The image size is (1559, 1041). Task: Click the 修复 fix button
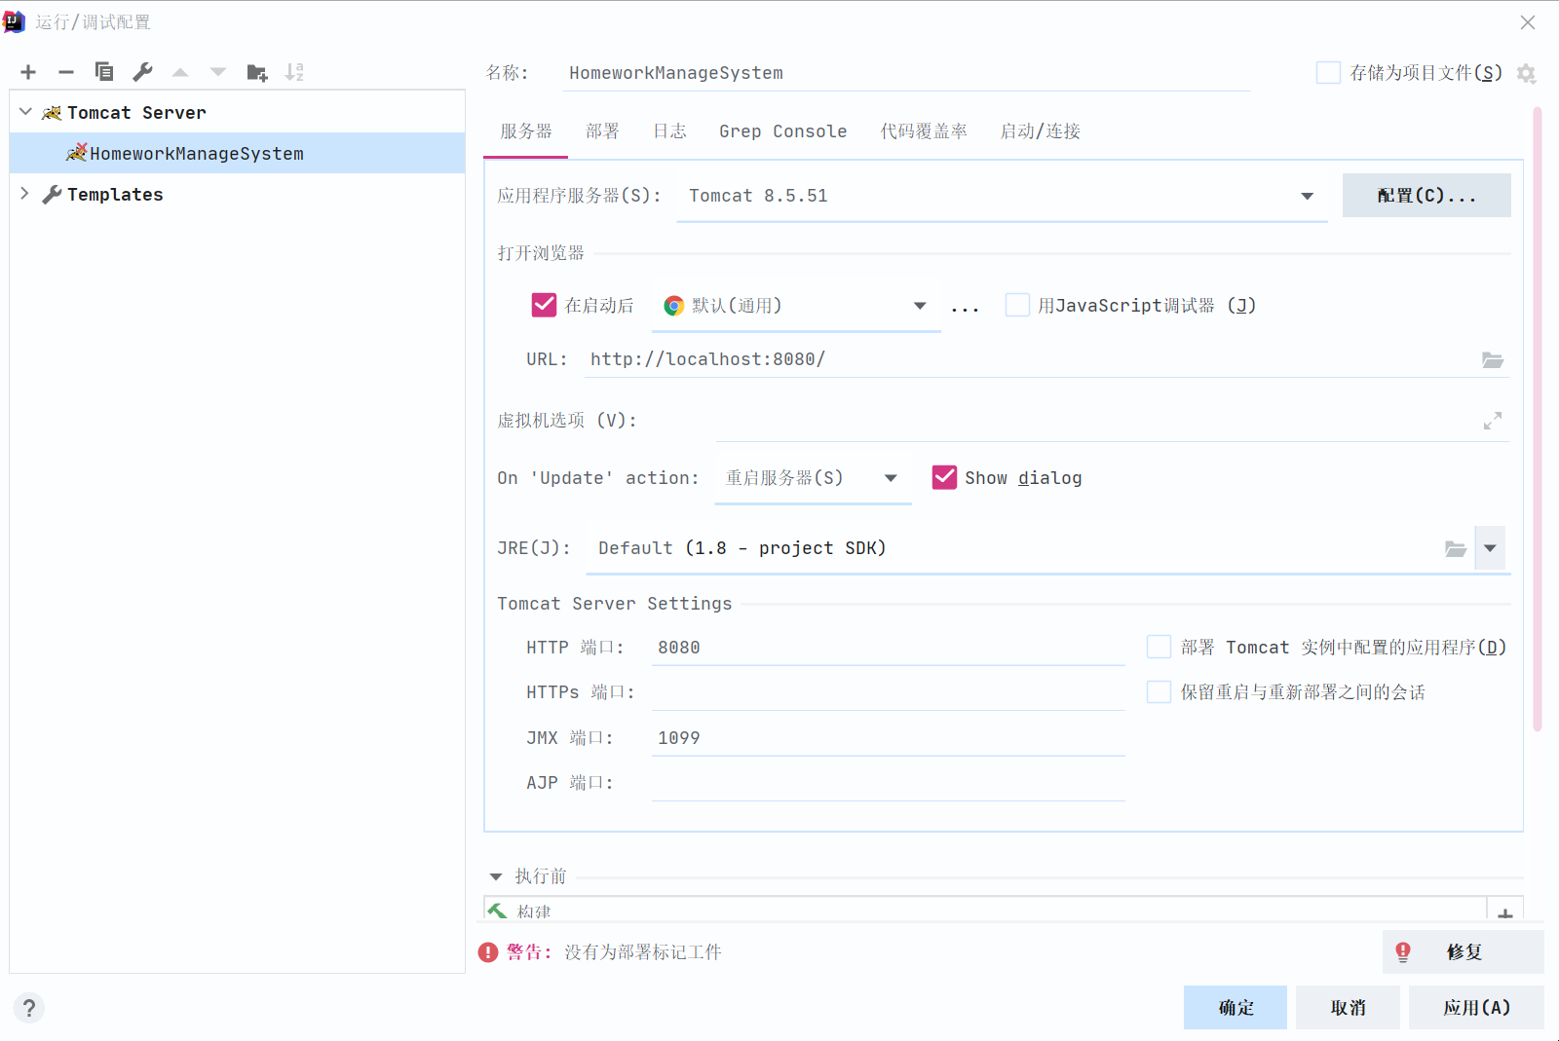(x=1464, y=952)
